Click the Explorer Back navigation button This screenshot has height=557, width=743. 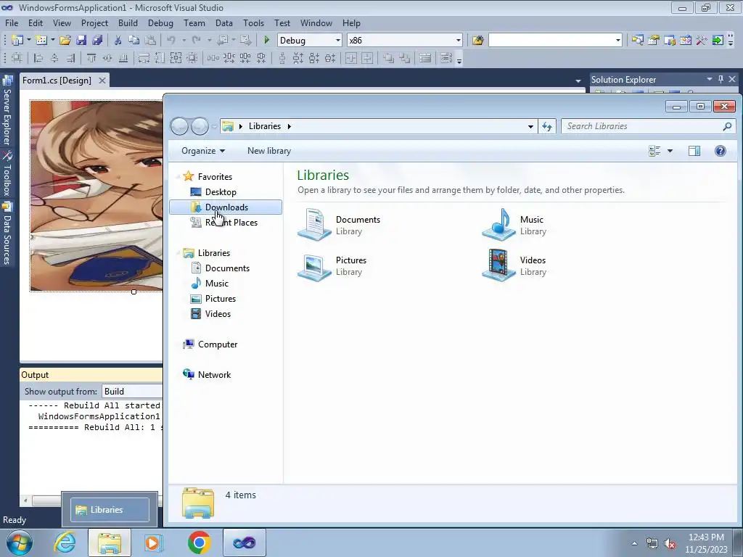click(x=180, y=126)
